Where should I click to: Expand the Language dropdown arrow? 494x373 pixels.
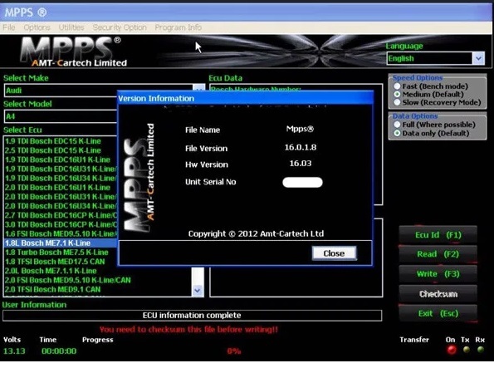(x=478, y=58)
